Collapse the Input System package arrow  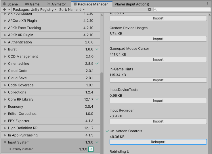click(5, 142)
